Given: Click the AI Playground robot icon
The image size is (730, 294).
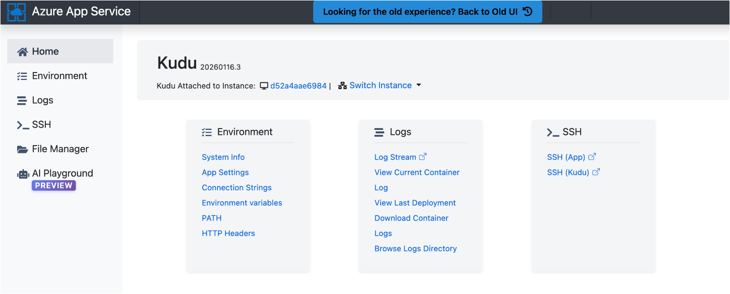Looking at the screenshot, I should [23, 174].
